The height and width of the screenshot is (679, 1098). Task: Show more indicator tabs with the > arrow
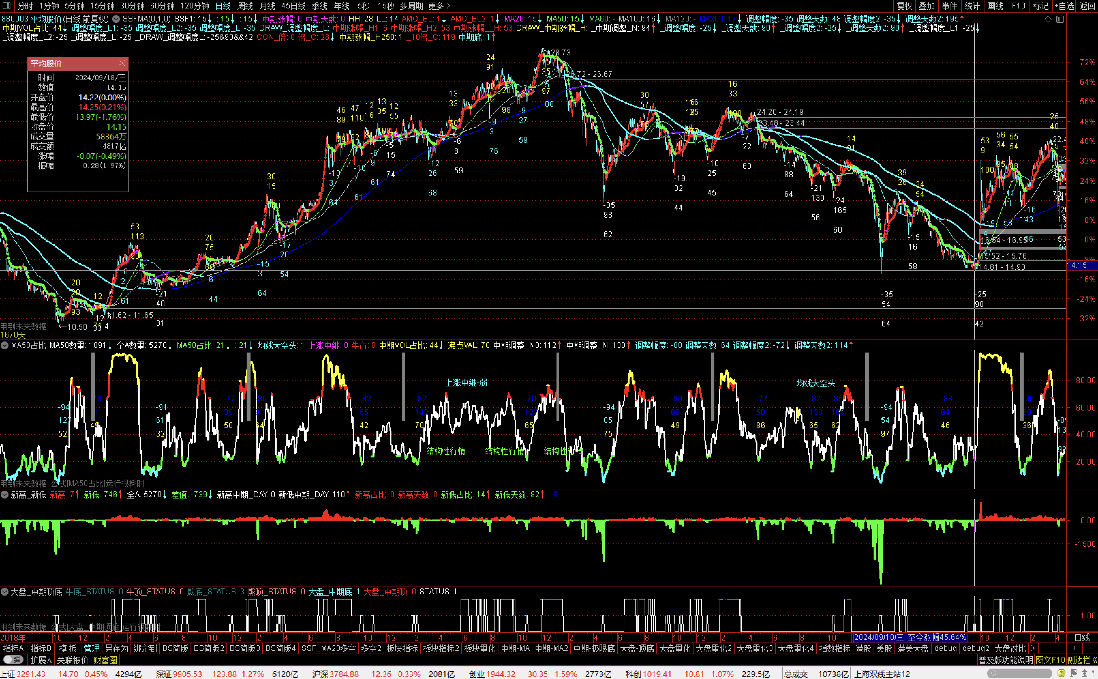[x=1033, y=648]
